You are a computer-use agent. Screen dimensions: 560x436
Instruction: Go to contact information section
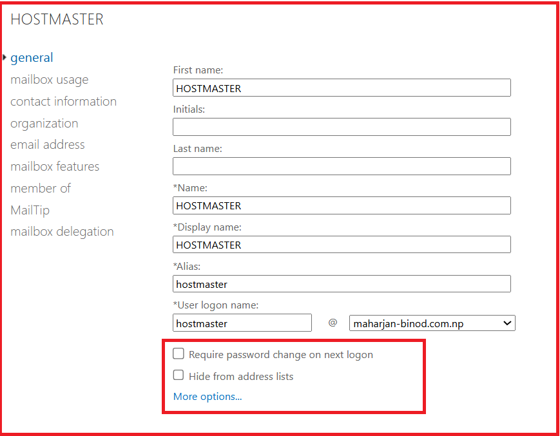click(63, 102)
